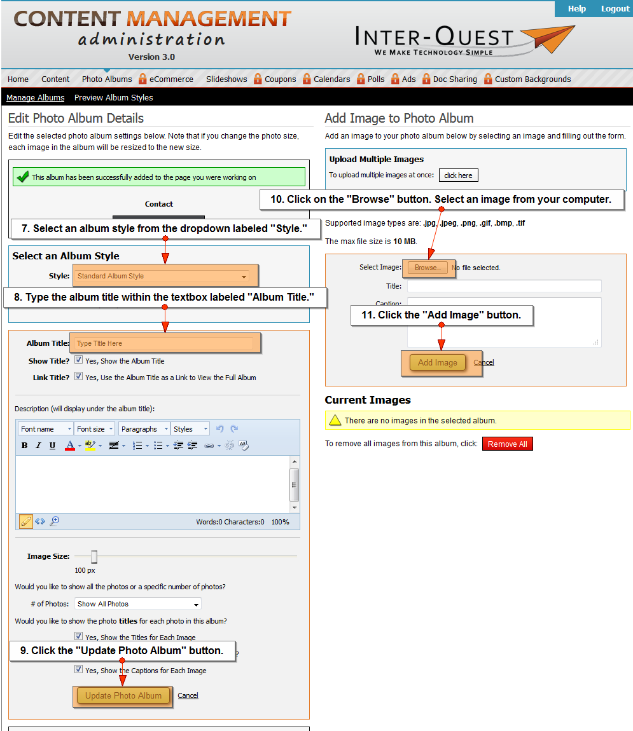633x731 pixels.
Task: Toggle bold formatting in the description editor
Action: pyautogui.click(x=24, y=446)
